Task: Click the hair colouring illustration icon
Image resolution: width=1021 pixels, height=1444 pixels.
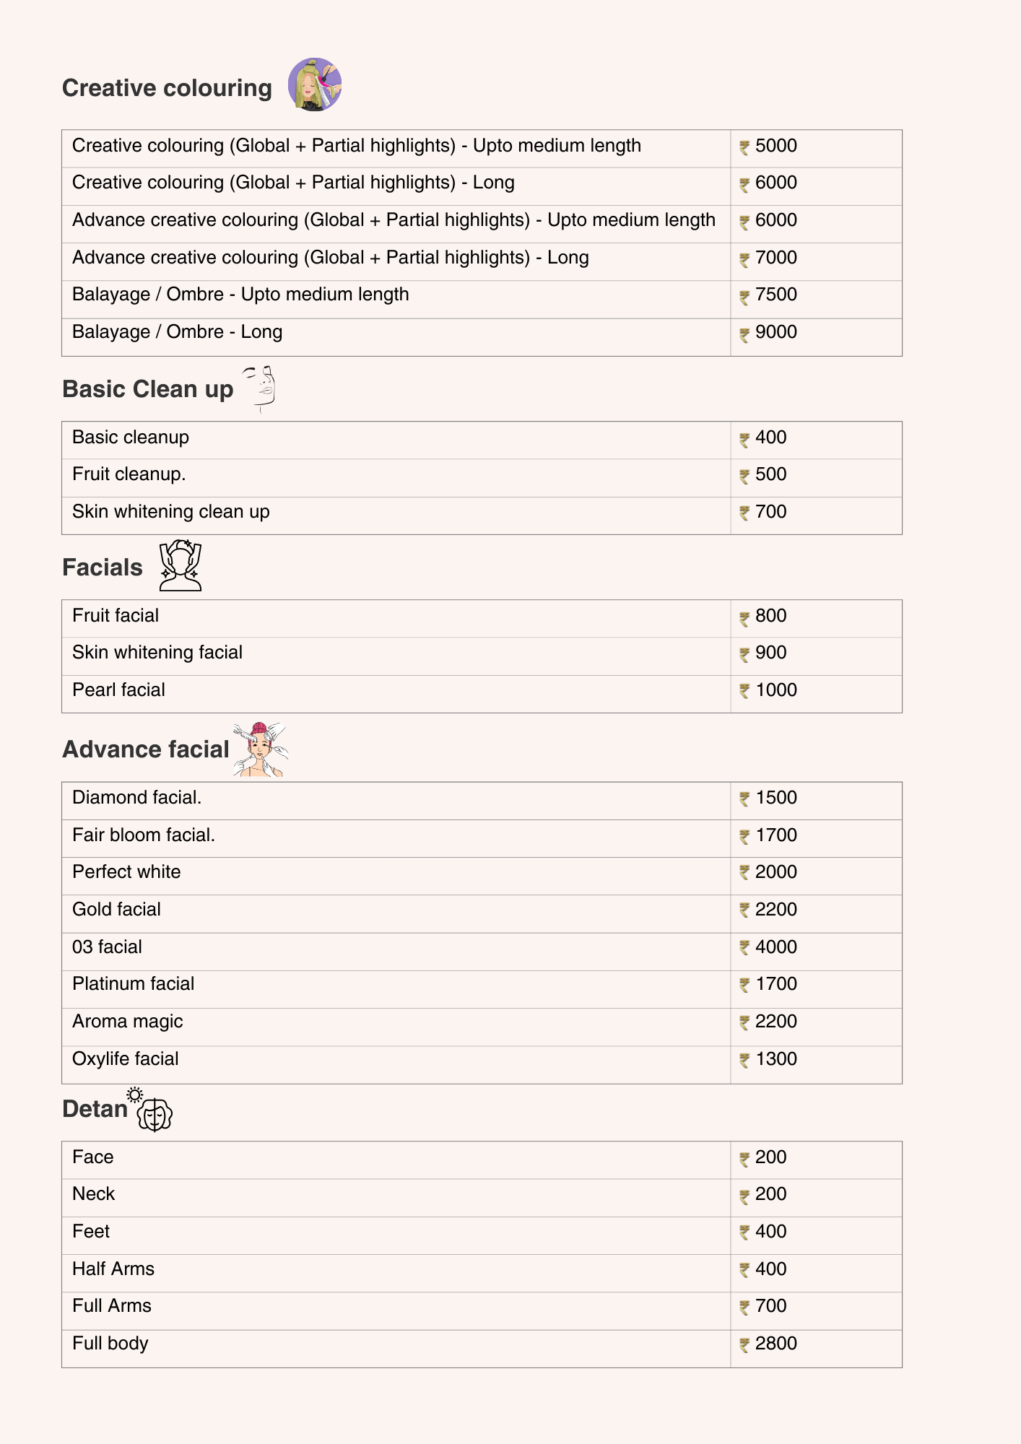Action: click(x=315, y=84)
